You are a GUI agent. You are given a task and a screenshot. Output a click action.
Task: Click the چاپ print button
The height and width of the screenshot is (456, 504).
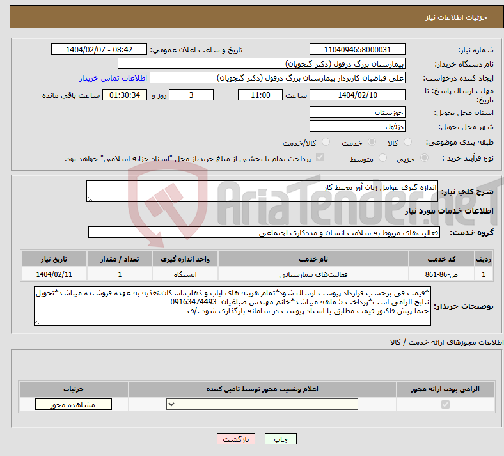point(281,439)
